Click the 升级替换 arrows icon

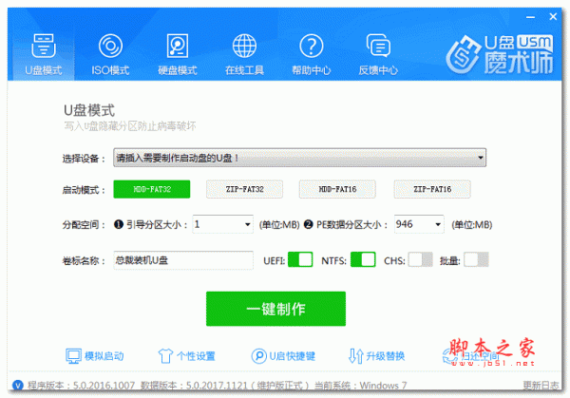[x=355, y=356]
